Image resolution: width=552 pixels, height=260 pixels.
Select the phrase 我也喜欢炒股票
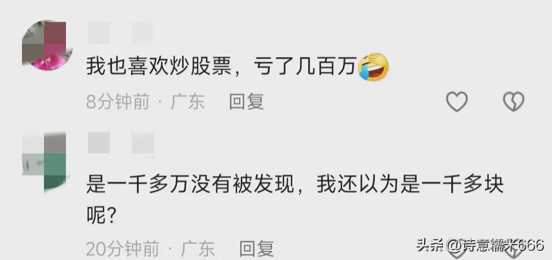point(159,67)
